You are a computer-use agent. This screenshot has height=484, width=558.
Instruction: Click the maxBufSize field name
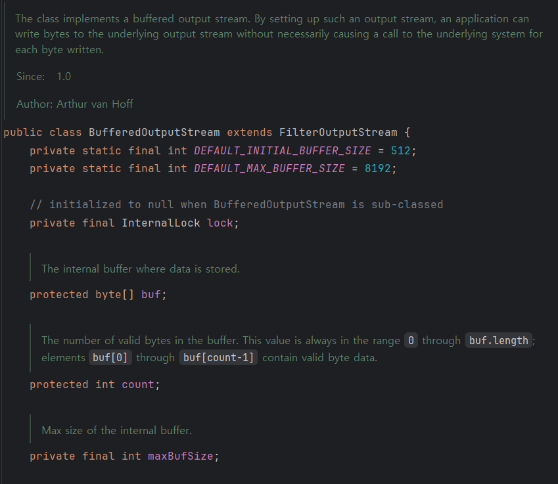pos(181,456)
